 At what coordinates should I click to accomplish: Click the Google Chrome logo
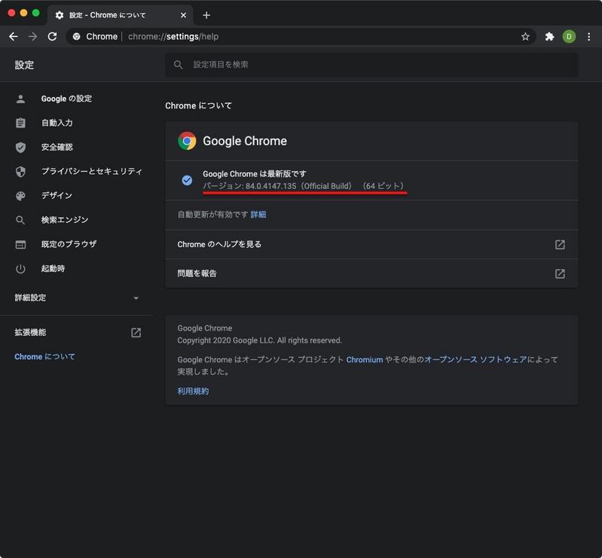coord(187,141)
